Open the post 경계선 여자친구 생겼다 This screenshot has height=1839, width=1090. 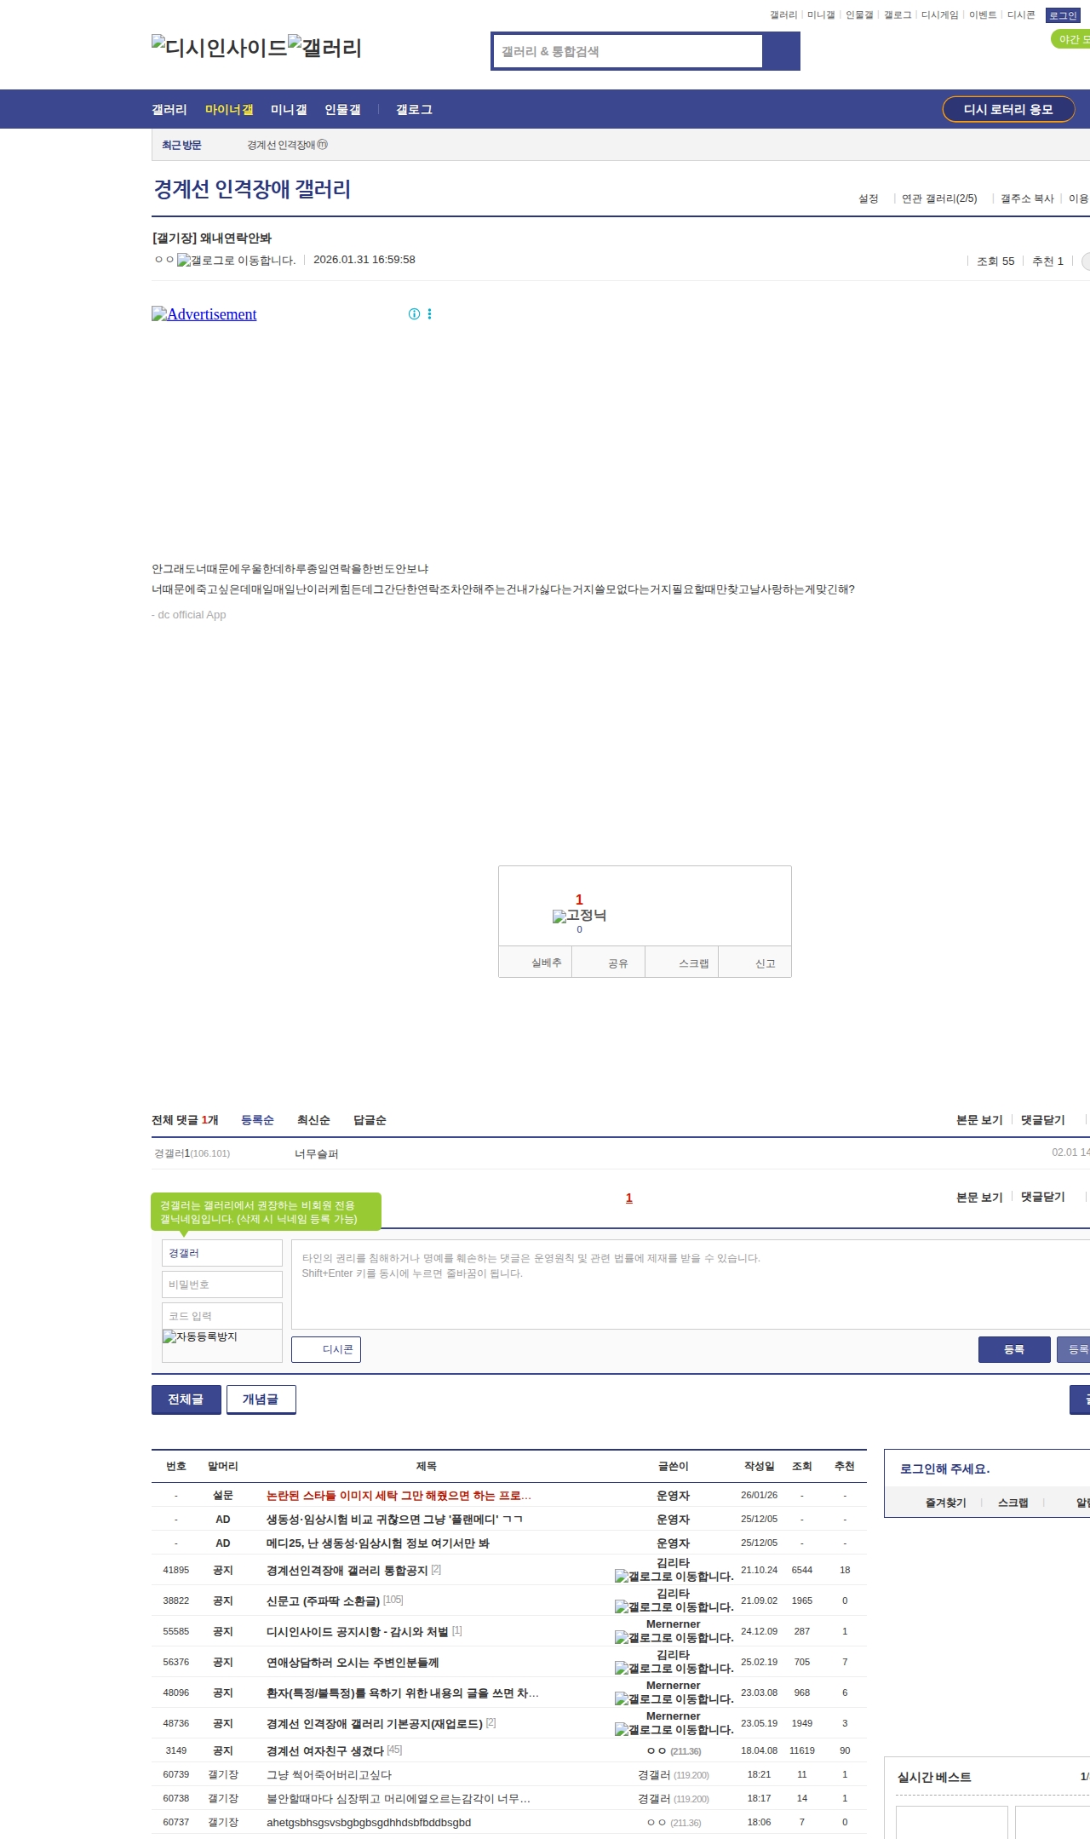[325, 1750]
